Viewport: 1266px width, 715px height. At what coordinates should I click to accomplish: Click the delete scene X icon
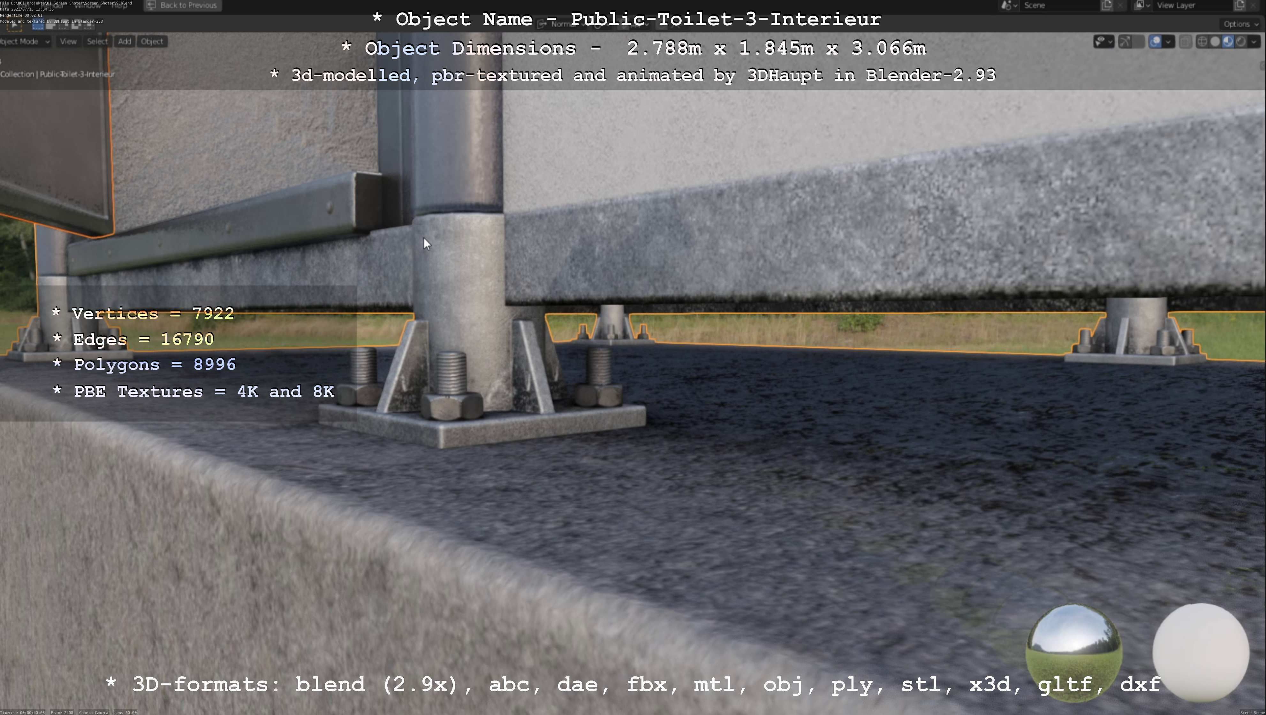(x=1120, y=5)
